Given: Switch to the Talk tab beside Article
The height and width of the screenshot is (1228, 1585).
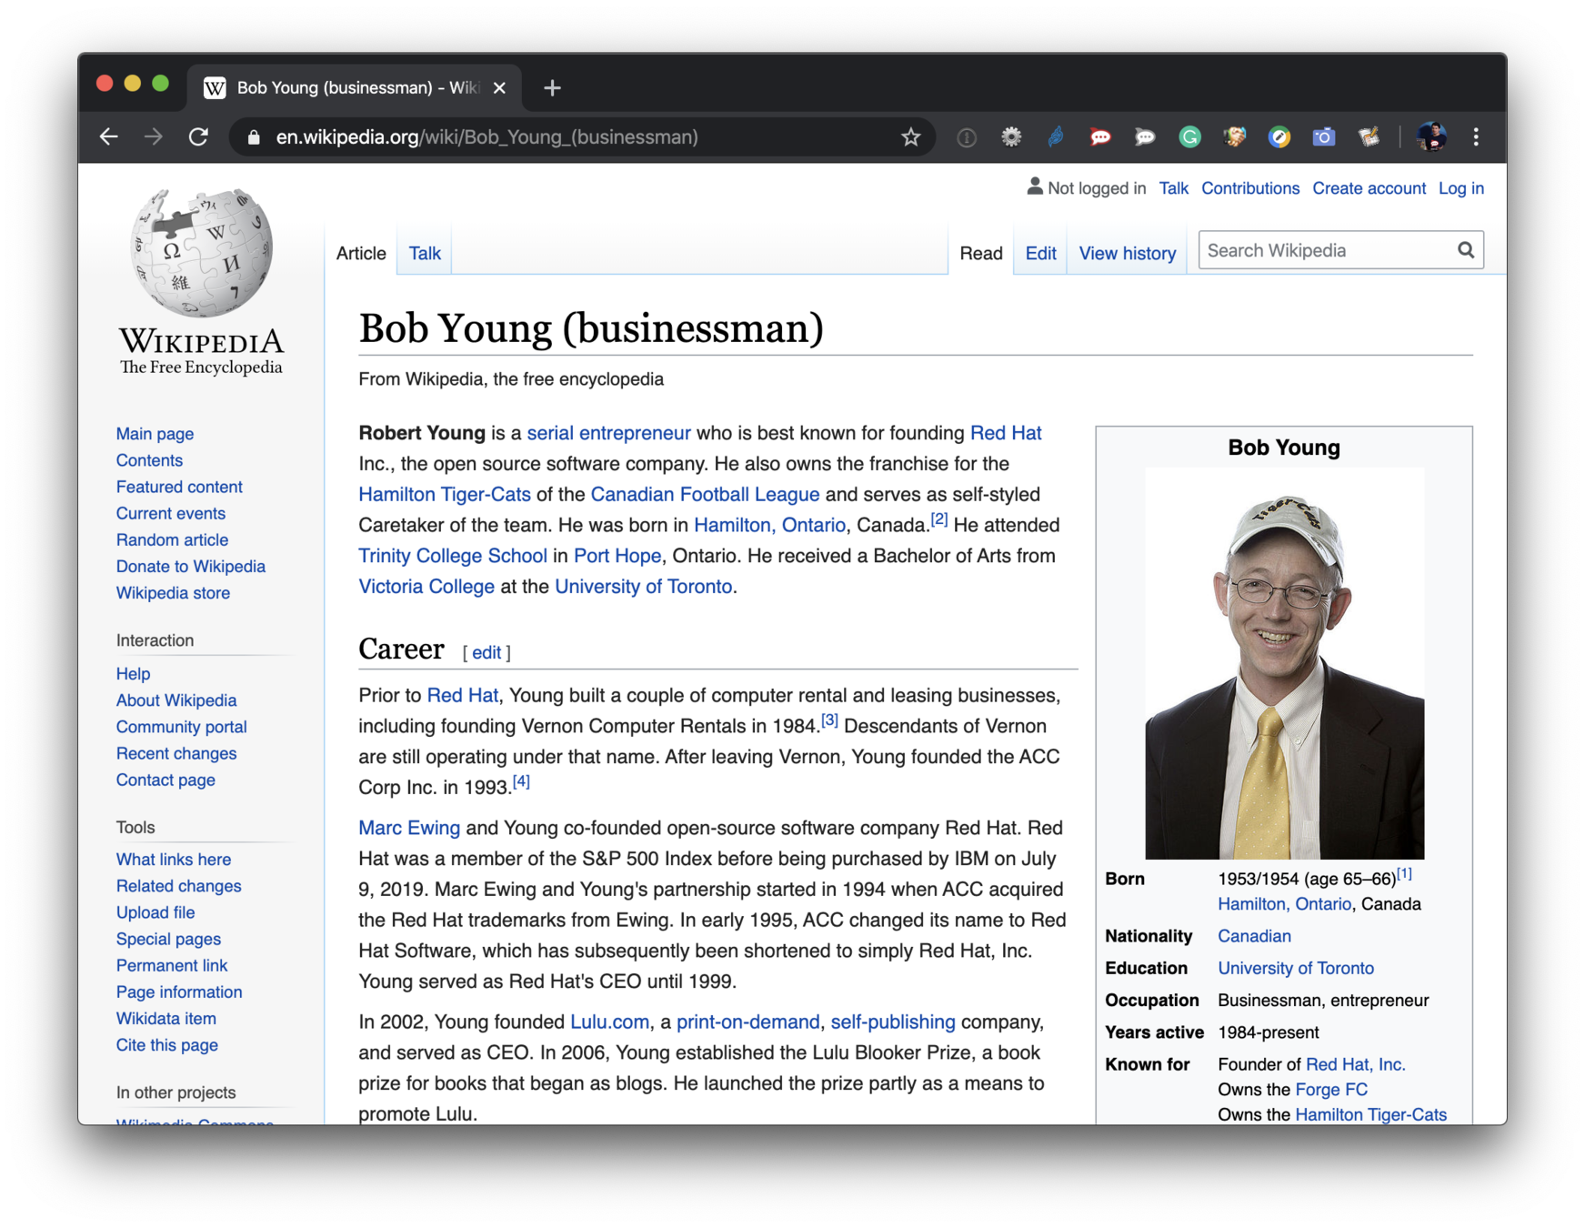Looking at the screenshot, I should 425,254.
